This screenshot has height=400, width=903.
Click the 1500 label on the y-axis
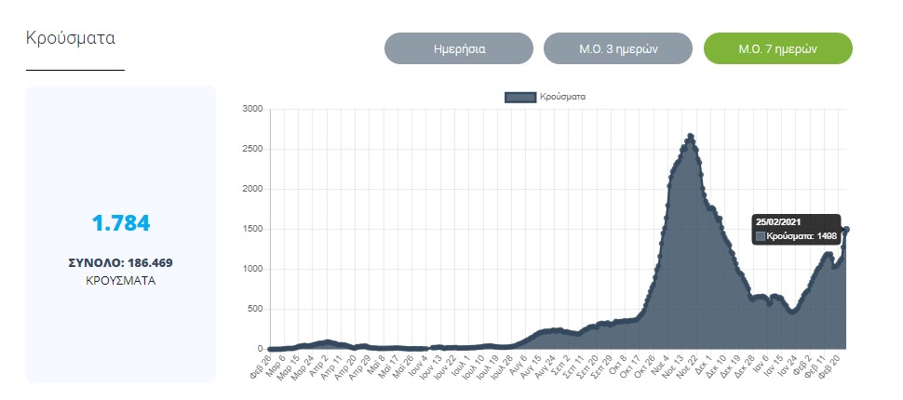point(252,229)
